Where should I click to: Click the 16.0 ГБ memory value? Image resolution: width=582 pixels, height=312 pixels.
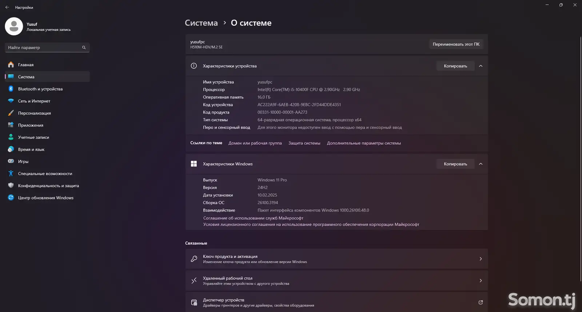pyautogui.click(x=264, y=97)
